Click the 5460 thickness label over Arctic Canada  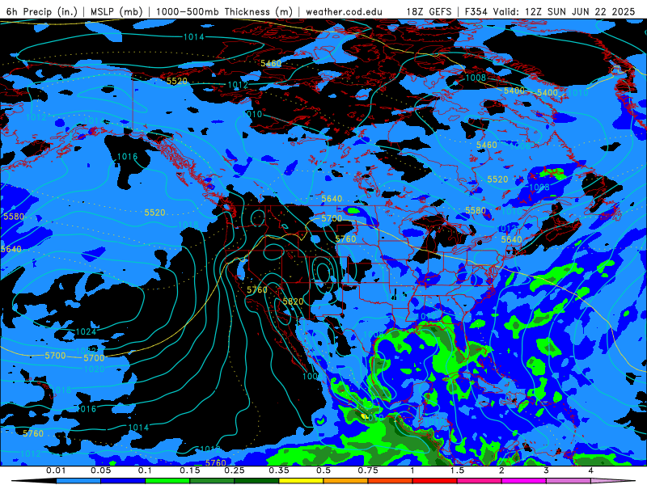[x=271, y=63]
